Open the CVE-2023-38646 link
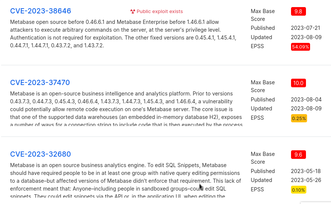The image size is (331, 204). point(40,11)
